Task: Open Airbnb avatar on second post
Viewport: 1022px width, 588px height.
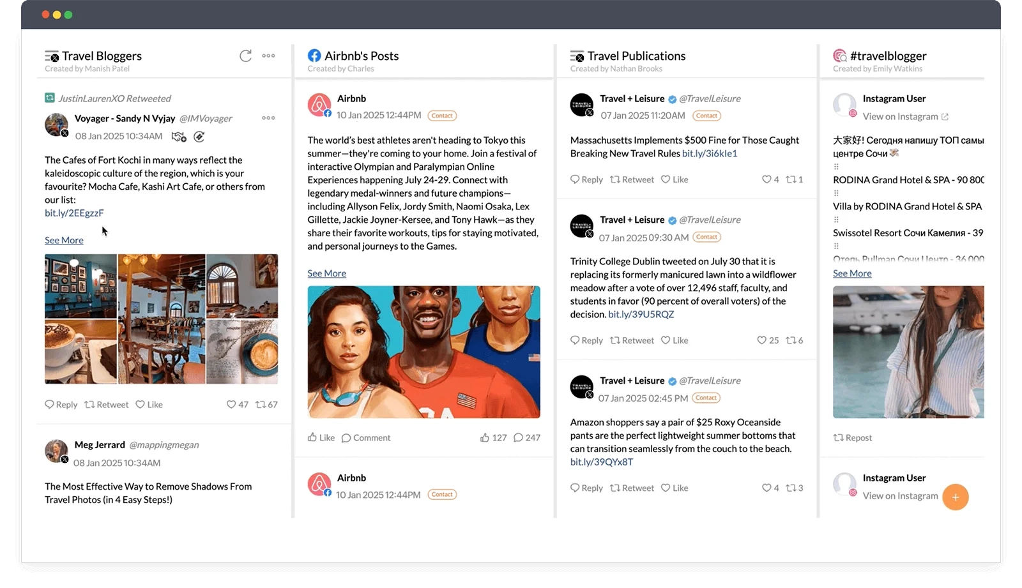Action: (319, 485)
